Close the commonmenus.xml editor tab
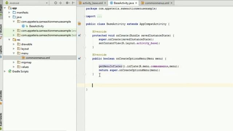The height and width of the screenshot is (131, 233). [x=171, y=3]
